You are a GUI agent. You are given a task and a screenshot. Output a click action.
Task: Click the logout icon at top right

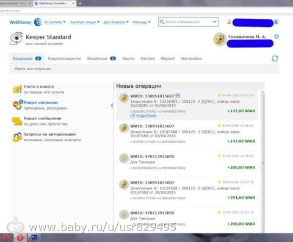click(277, 22)
